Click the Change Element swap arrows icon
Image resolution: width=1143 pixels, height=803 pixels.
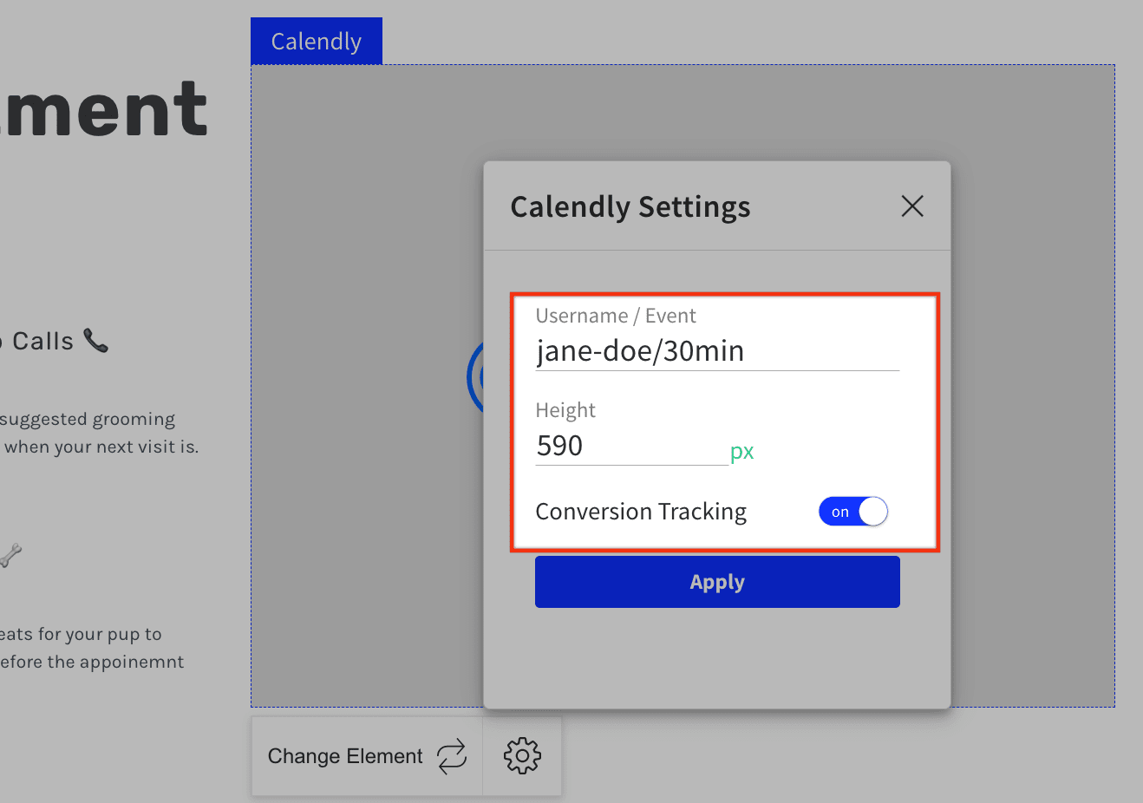452,756
